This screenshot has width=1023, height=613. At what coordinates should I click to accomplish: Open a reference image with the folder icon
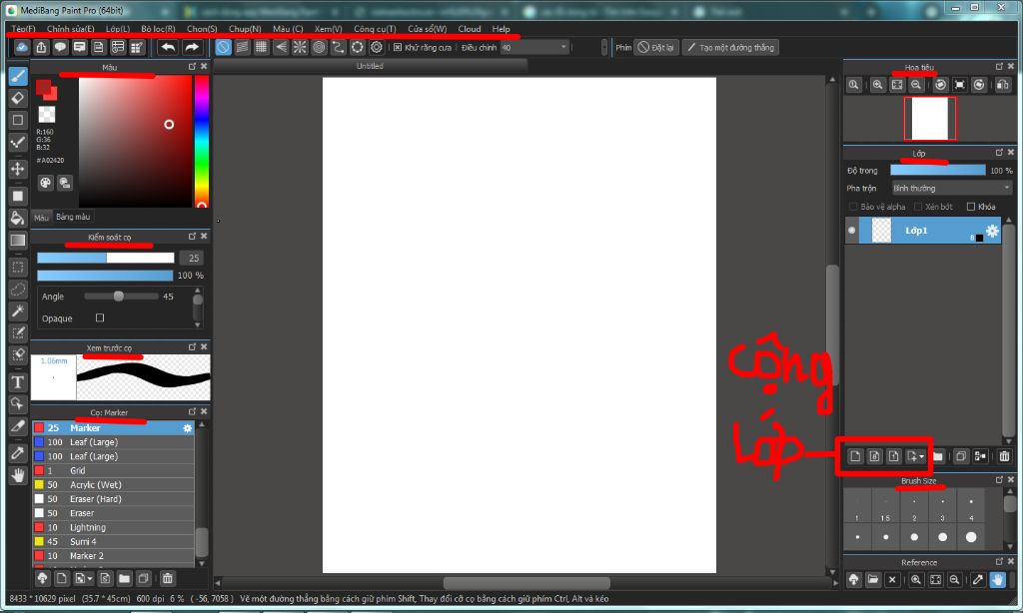click(x=873, y=579)
